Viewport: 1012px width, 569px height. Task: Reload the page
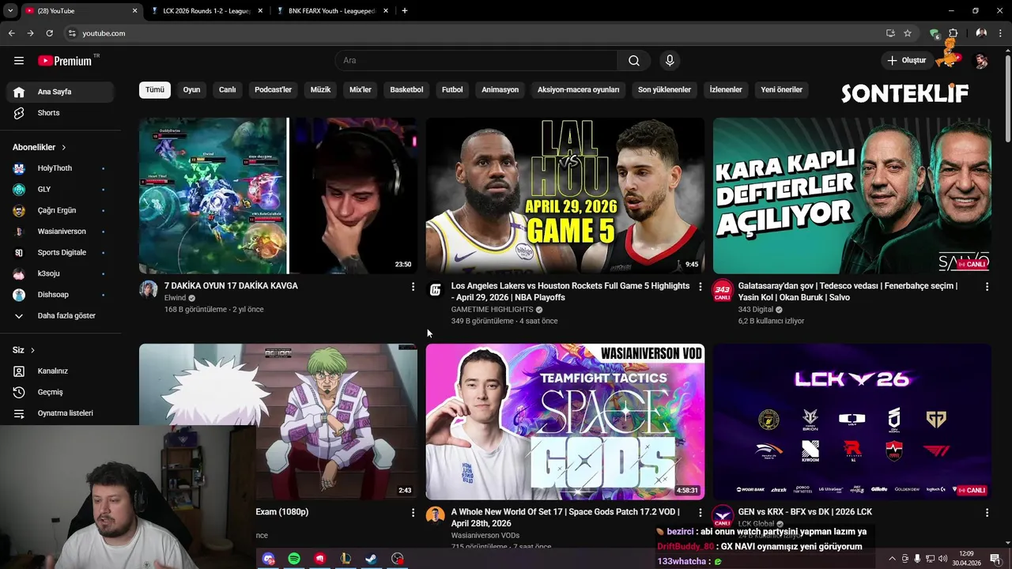pos(49,33)
